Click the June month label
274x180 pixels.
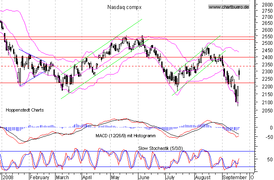(144, 178)
